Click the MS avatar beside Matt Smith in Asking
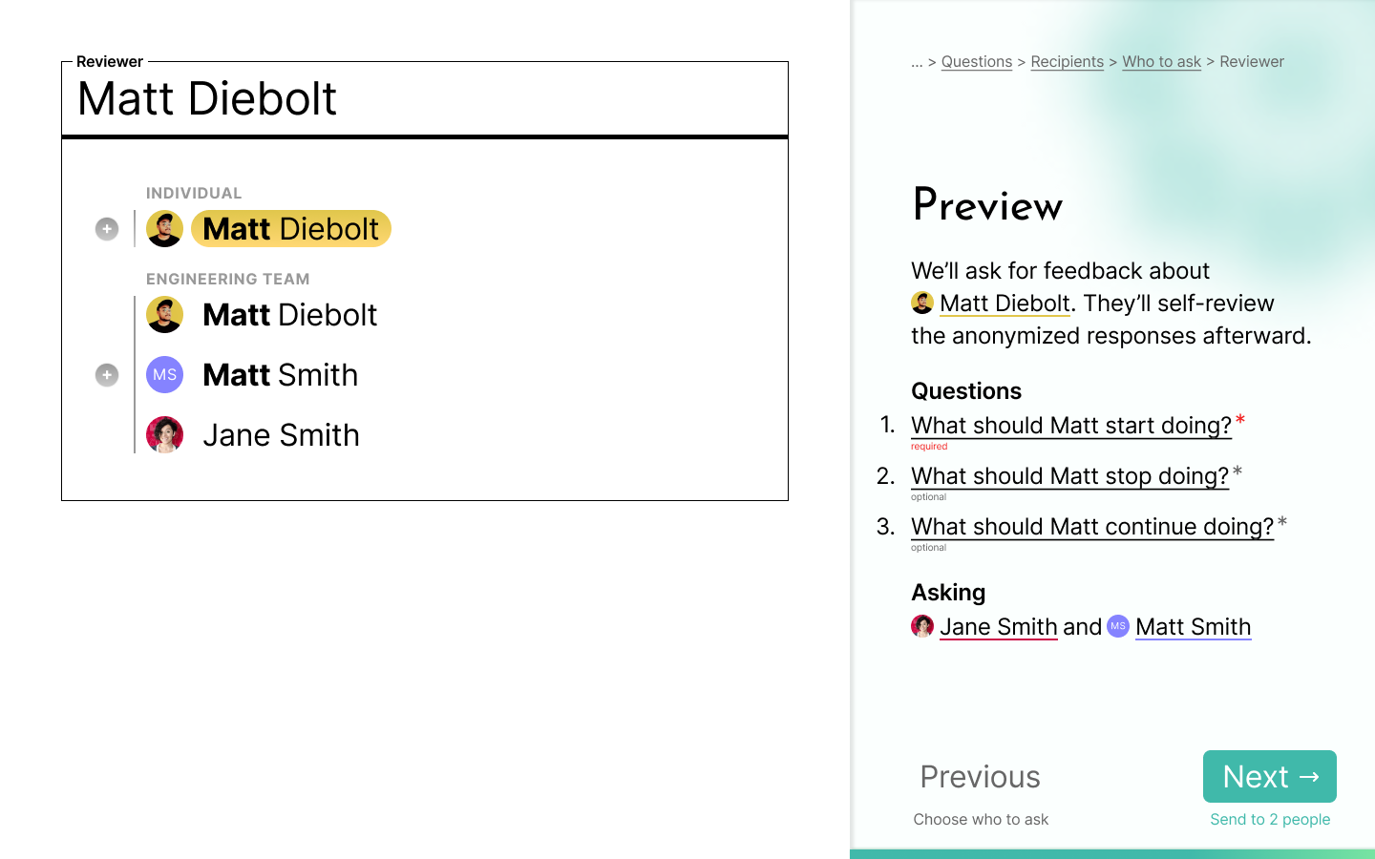The image size is (1375, 859). pos(1119,626)
